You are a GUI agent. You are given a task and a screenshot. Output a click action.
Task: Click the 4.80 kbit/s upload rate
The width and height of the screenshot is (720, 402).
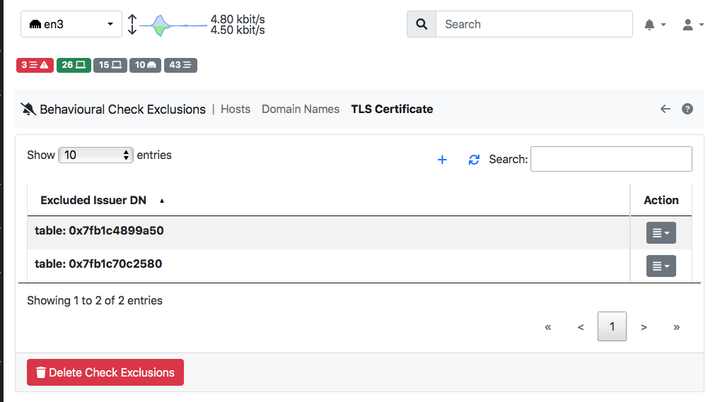(x=238, y=19)
